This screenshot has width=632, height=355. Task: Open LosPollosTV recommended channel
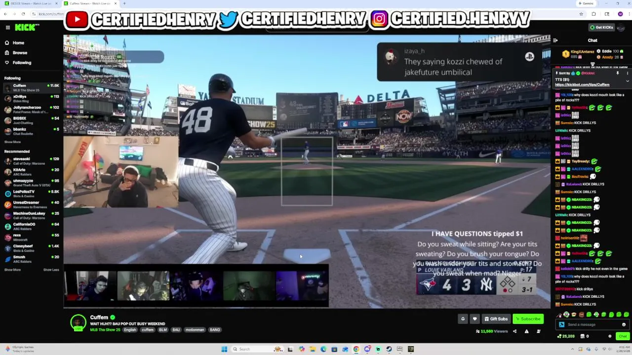(32, 193)
